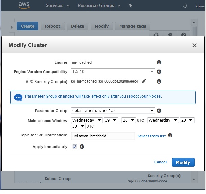
Task: Open the maintenance window start day dropdown
Action: pos(87,120)
